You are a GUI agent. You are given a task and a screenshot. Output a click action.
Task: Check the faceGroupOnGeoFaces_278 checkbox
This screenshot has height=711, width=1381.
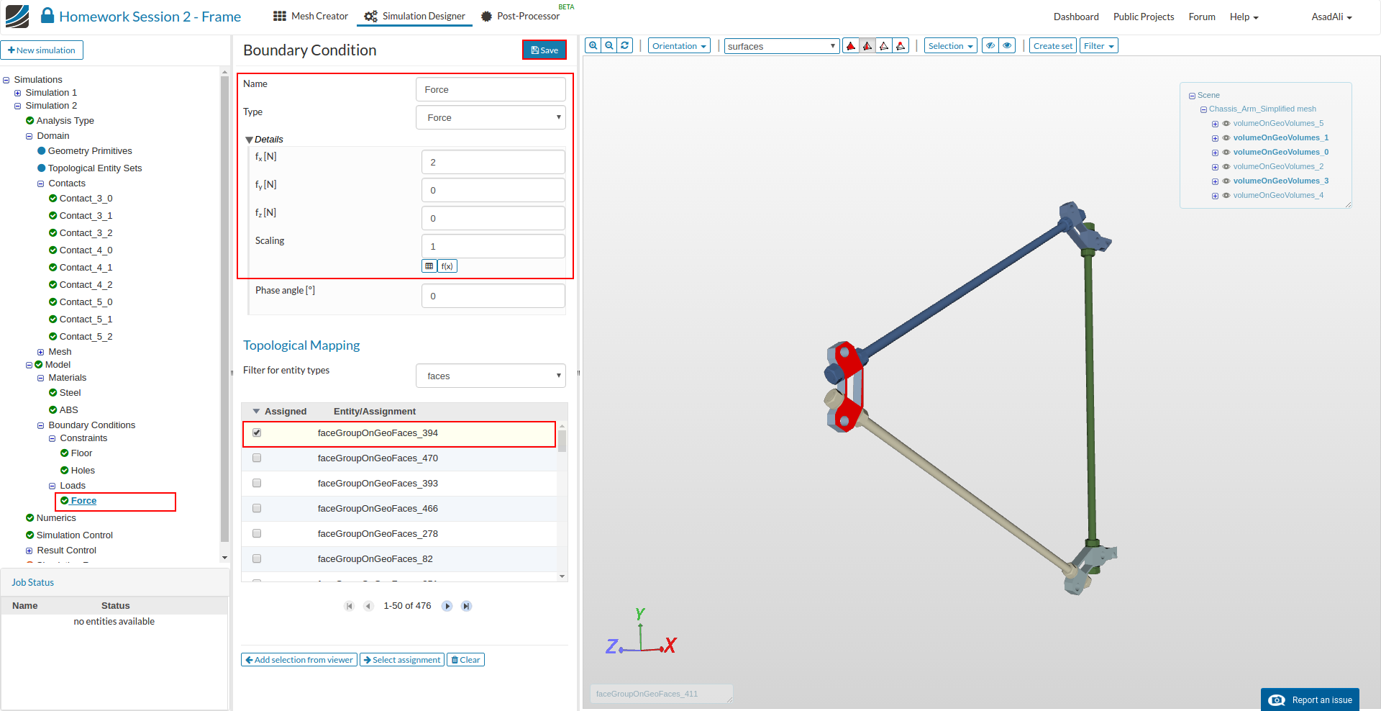pos(257,534)
